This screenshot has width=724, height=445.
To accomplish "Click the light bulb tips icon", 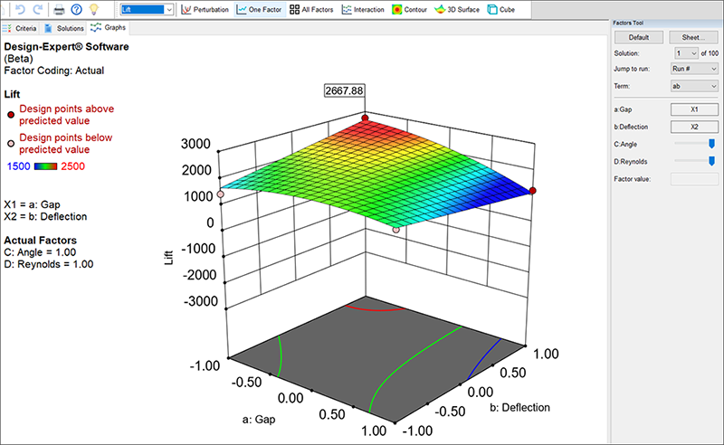I will (93, 10).
